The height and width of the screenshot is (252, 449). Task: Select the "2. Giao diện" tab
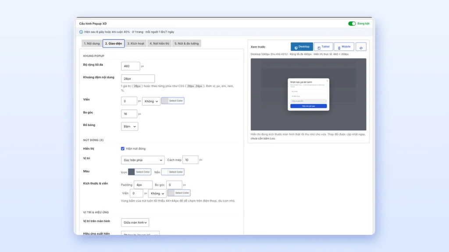[114, 43]
